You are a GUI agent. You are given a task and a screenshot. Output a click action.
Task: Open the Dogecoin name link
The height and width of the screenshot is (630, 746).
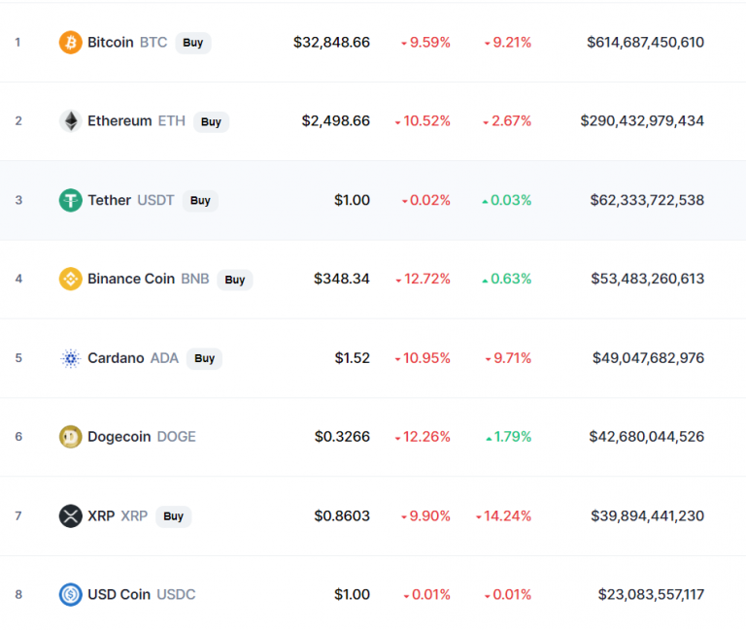coord(119,437)
